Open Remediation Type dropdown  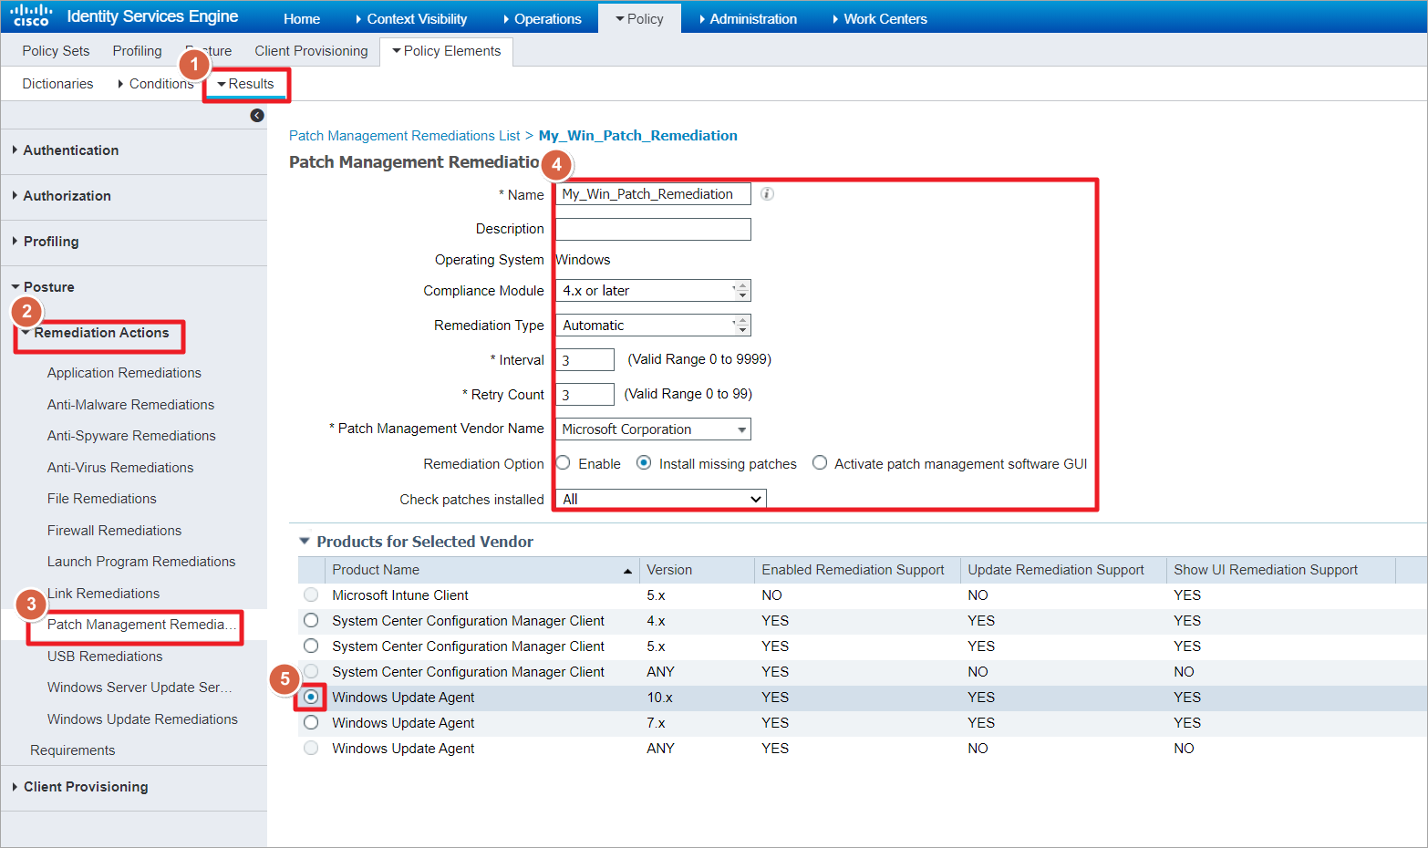653,326
